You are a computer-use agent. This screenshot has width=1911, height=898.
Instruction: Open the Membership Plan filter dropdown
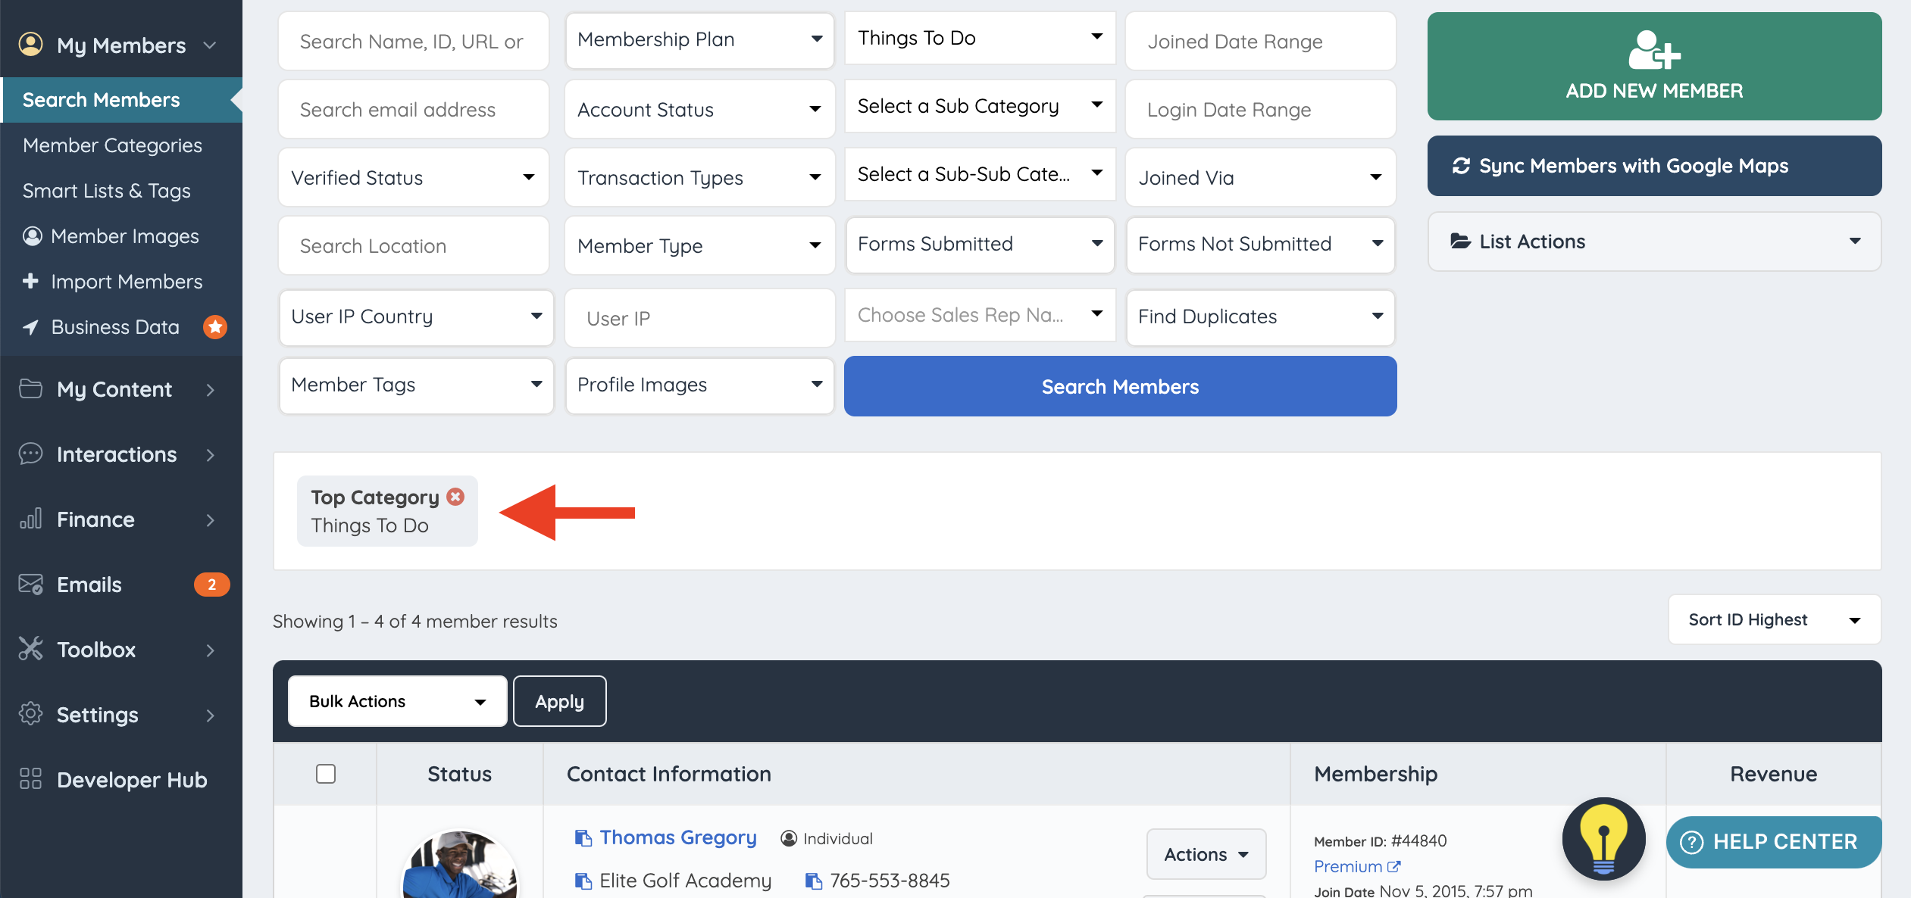[699, 39]
